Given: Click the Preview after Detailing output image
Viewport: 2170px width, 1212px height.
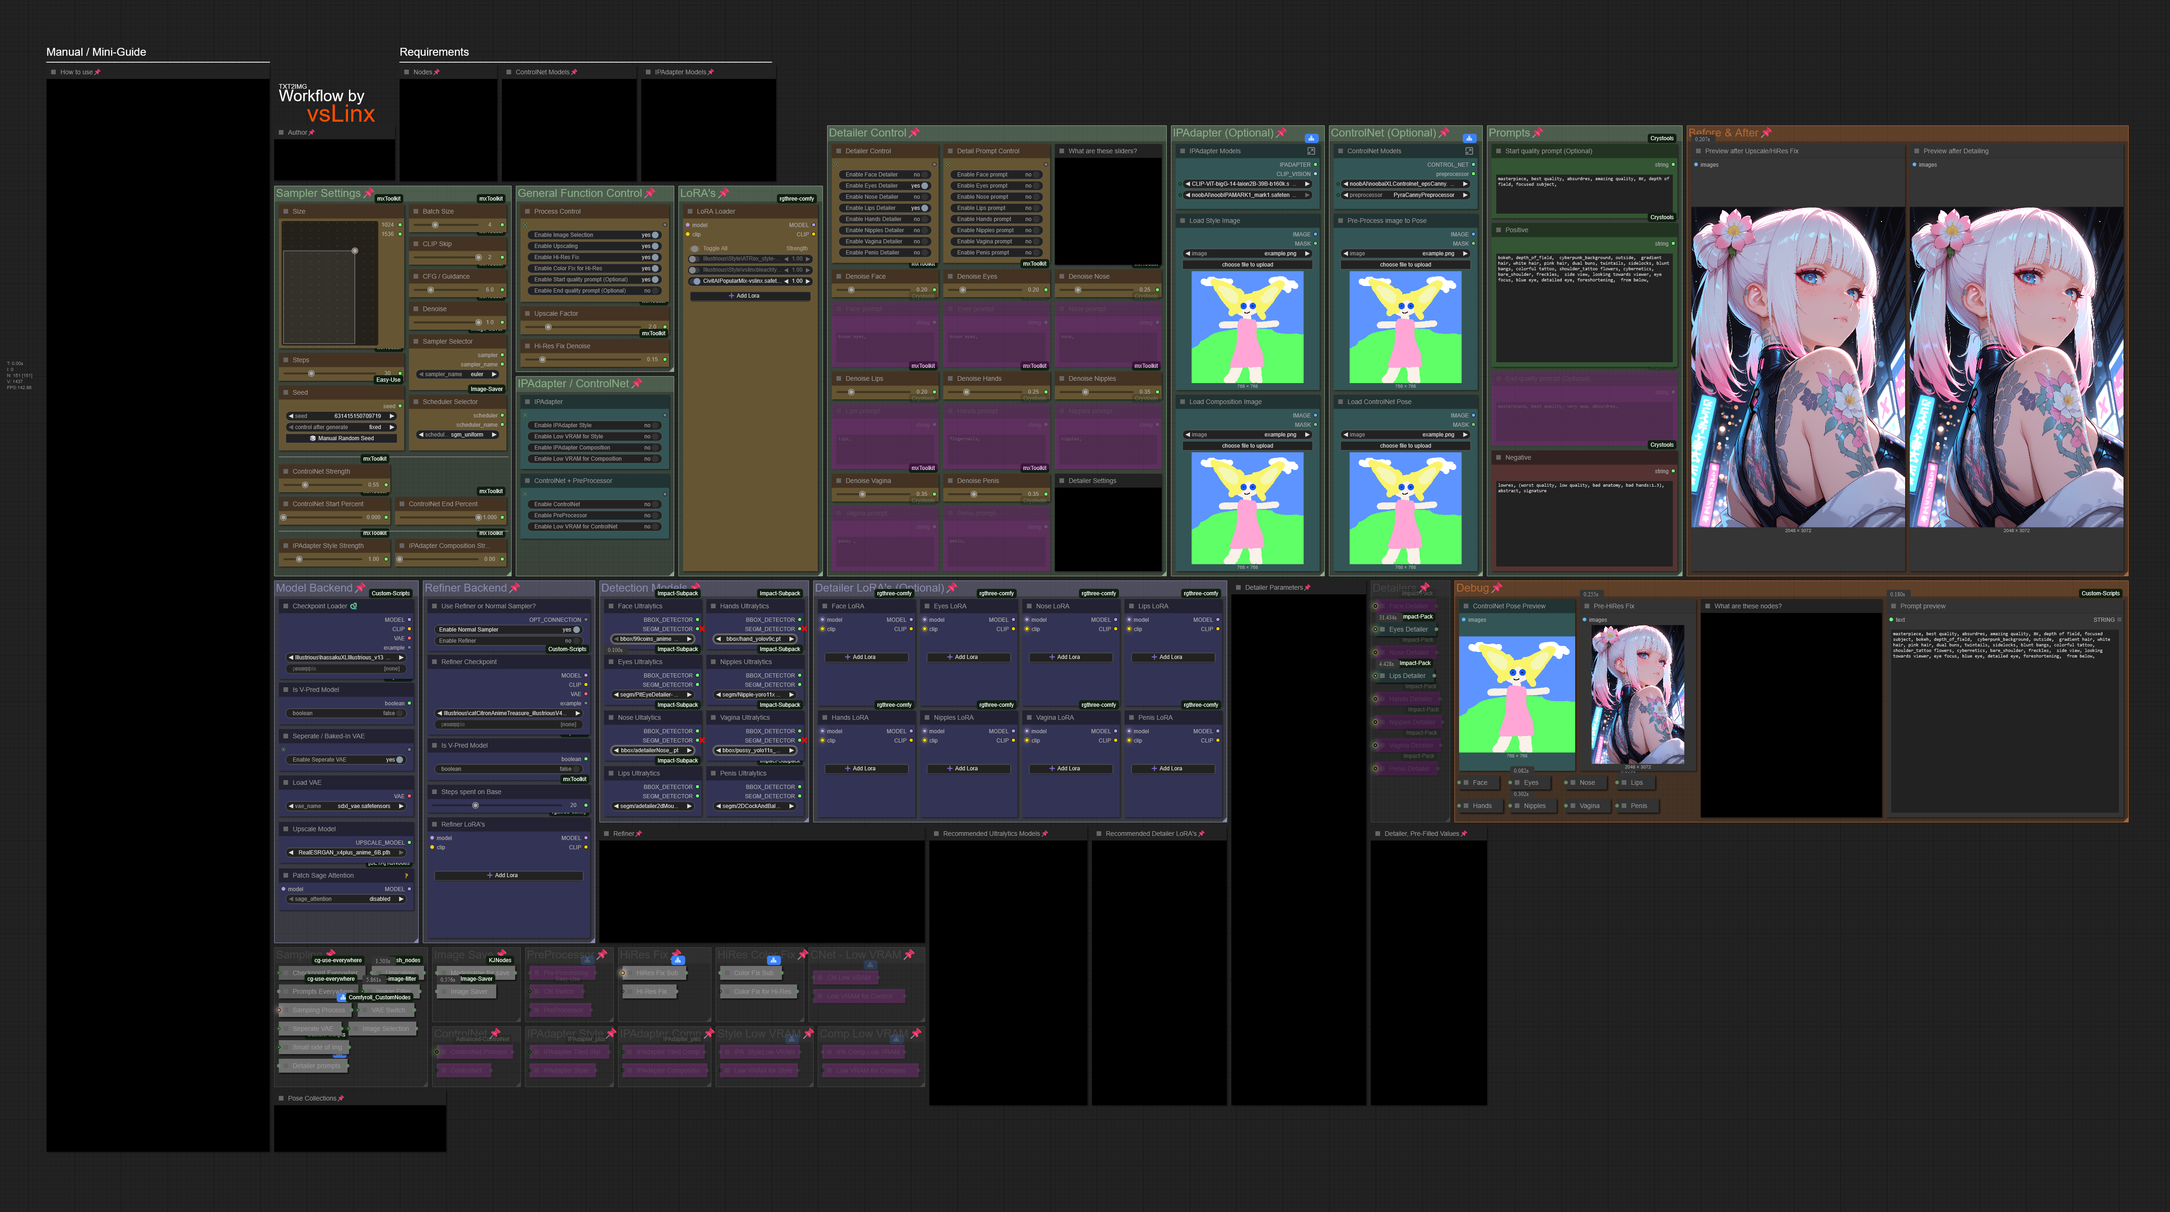Looking at the screenshot, I should (2016, 368).
